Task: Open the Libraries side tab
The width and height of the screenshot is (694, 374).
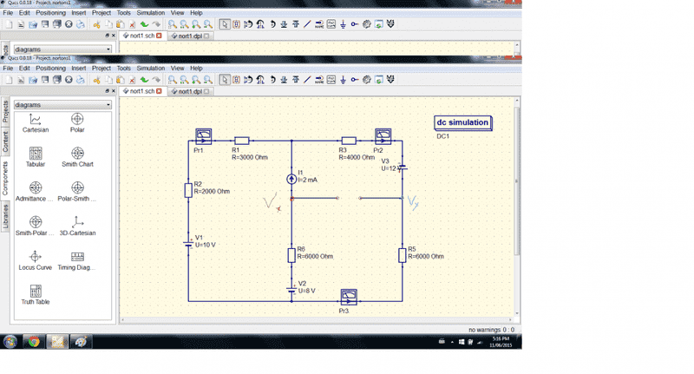Action: (x=5, y=216)
